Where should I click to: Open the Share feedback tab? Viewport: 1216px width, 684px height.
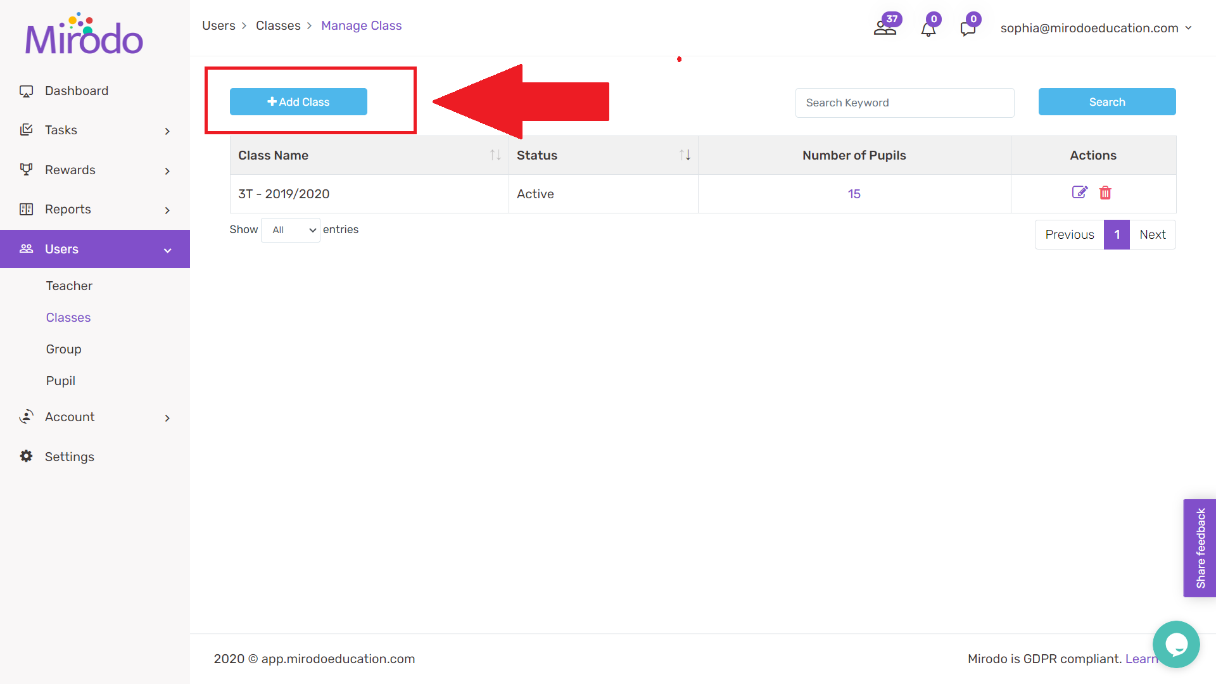(x=1200, y=548)
